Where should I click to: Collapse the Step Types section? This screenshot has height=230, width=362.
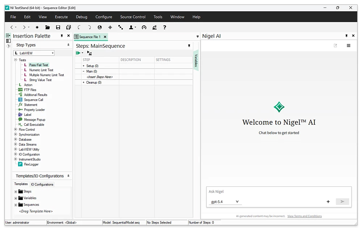tap(68, 45)
